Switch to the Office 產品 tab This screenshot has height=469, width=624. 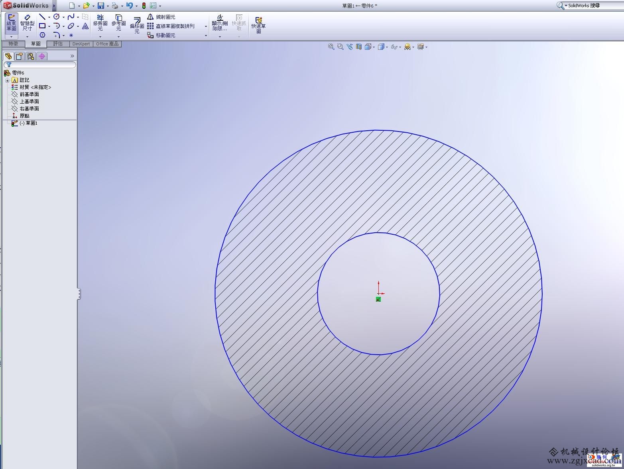107,44
